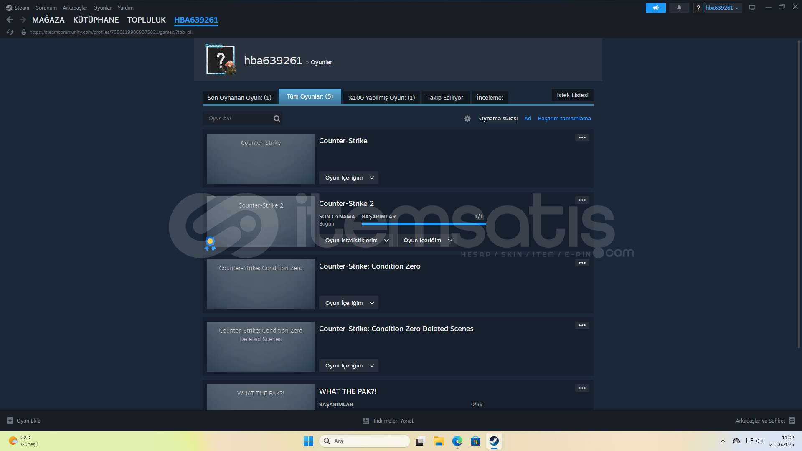
Task: Go back with the left arrow icon
Action: point(10,20)
